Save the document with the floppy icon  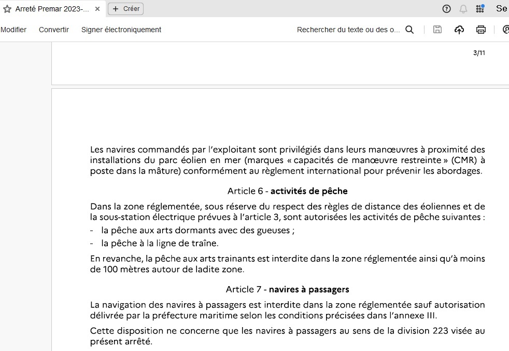coord(437,30)
